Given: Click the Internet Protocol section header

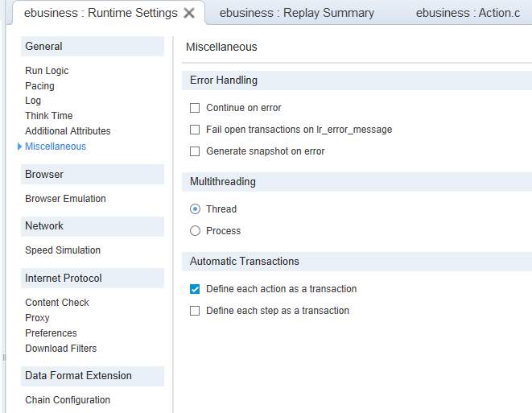Looking at the screenshot, I should click(93, 279).
